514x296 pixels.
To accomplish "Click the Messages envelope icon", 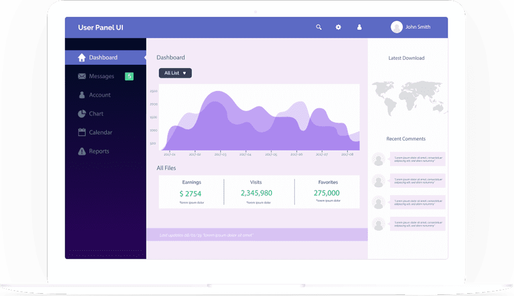I will [x=82, y=77].
